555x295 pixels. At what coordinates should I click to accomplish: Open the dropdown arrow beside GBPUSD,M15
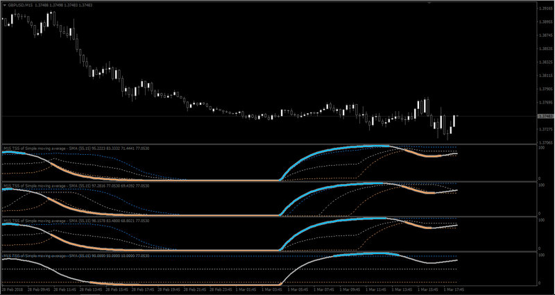tap(4, 4)
